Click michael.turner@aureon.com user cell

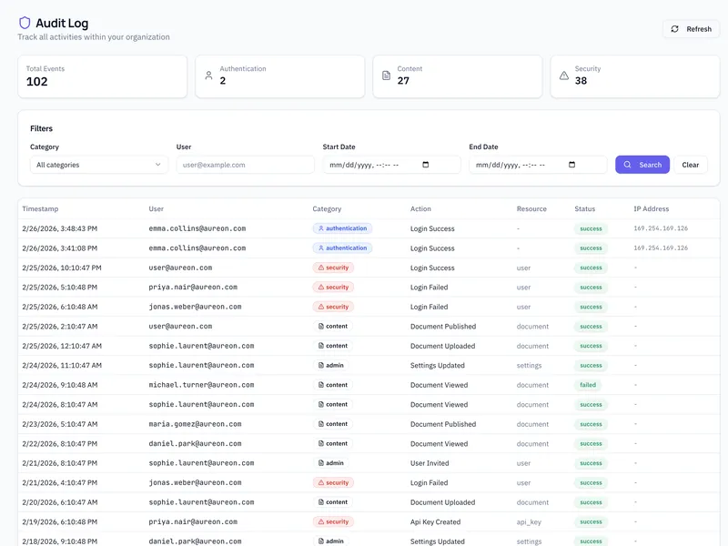201,385
